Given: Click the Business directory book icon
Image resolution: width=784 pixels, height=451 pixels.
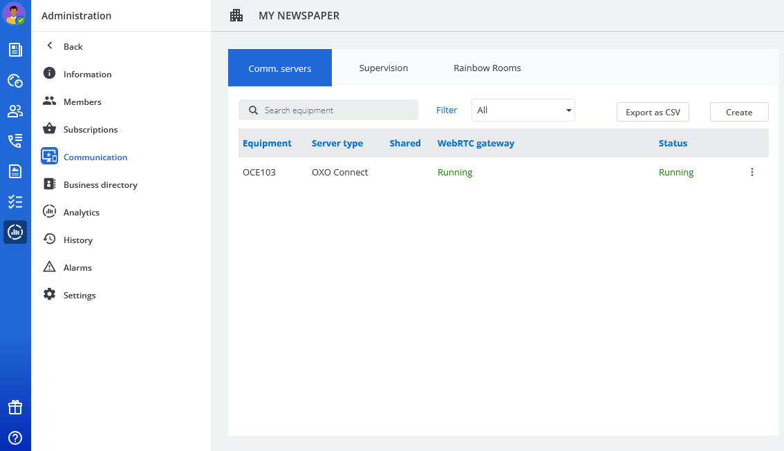Looking at the screenshot, I should tap(50, 184).
